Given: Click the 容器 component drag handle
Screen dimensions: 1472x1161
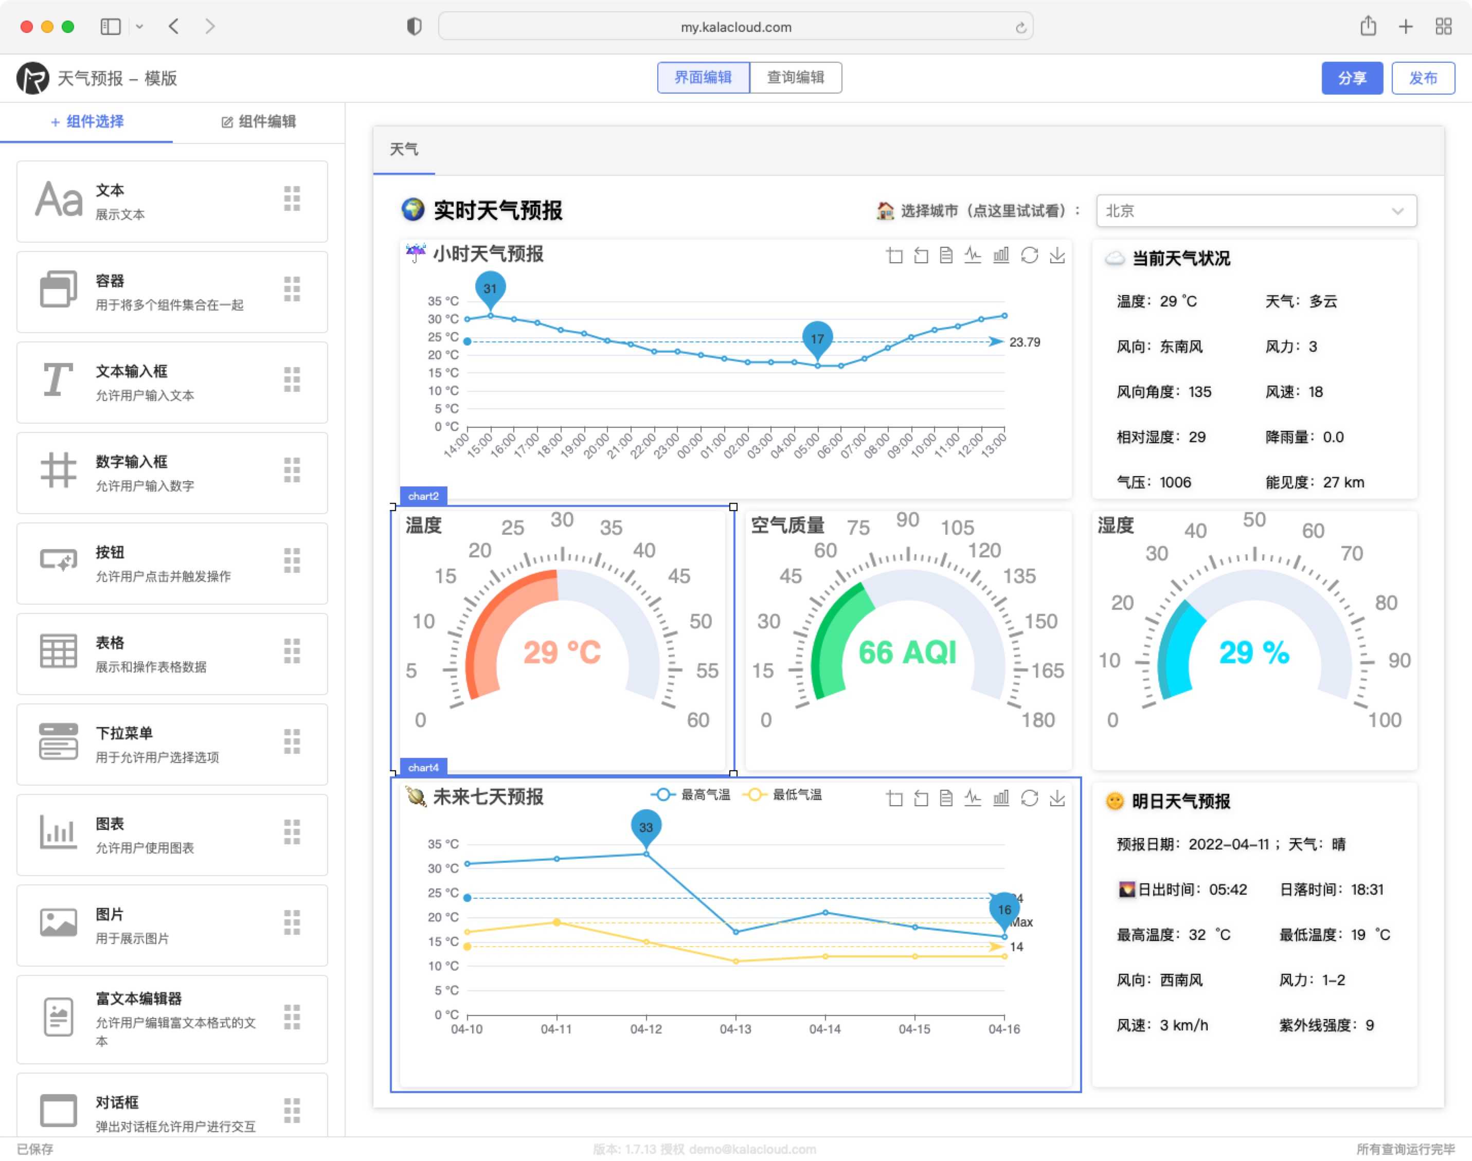Looking at the screenshot, I should 292,289.
